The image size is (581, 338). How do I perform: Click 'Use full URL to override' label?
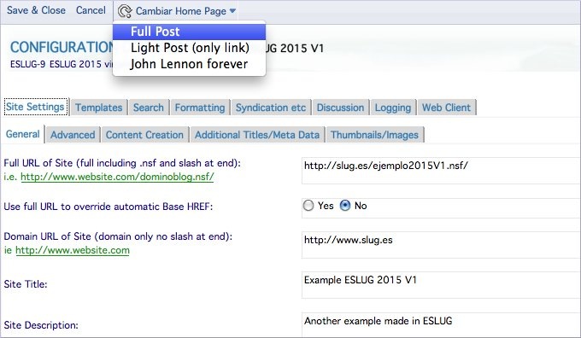tap(109, 207)
